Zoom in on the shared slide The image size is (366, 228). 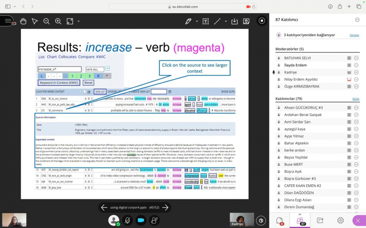[x=58, y=21]
